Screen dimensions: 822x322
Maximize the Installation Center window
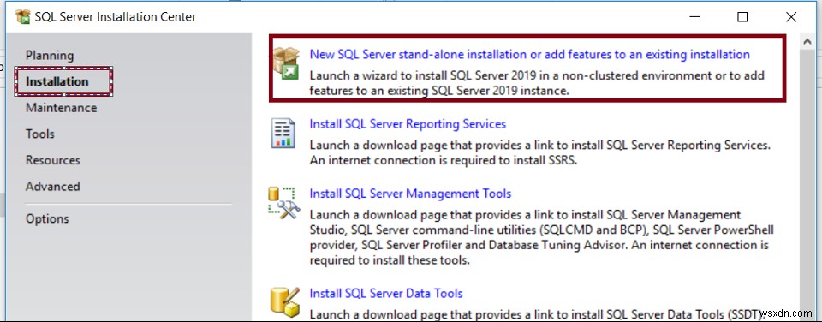[742, 17]
